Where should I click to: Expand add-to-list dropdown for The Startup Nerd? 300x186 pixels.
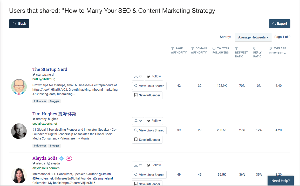(138, 77)
